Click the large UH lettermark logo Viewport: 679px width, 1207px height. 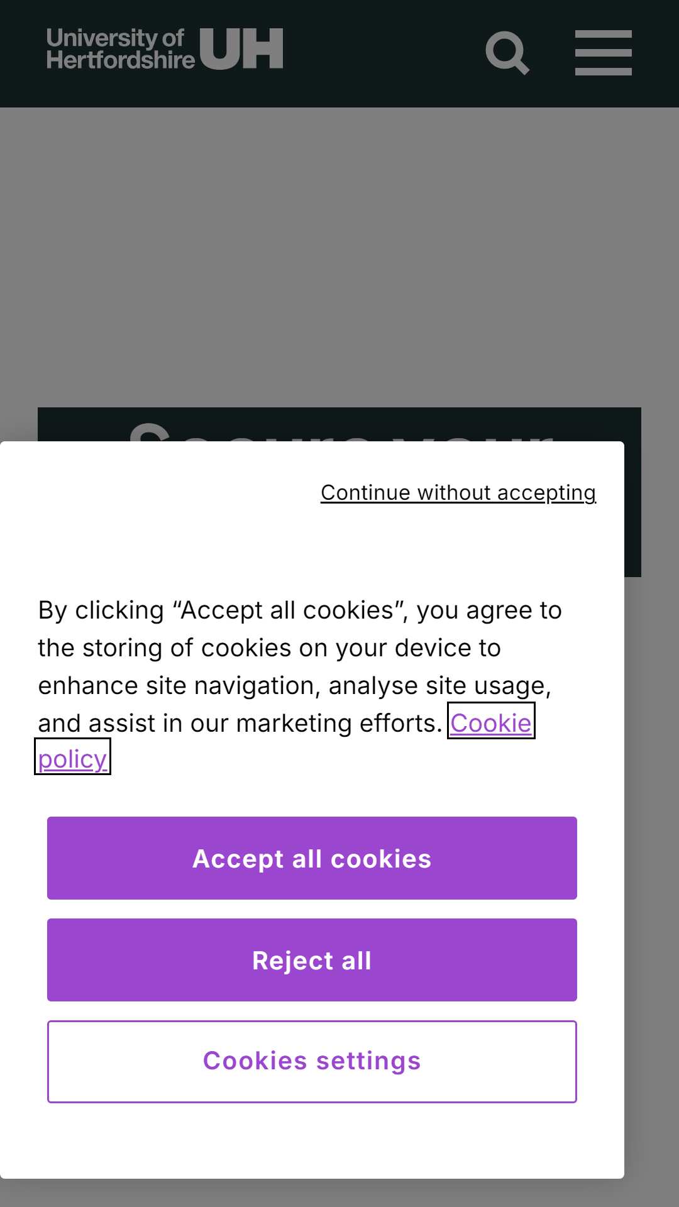(x=242, y=48)
